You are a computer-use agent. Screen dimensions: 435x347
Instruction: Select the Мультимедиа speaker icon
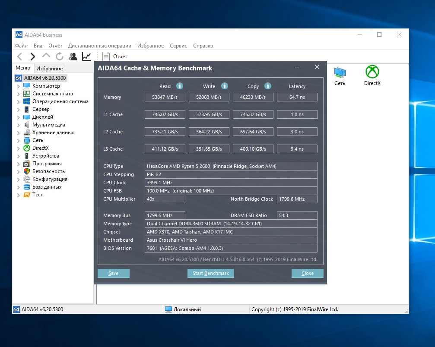pyautogui.click(x=27, y=124)
